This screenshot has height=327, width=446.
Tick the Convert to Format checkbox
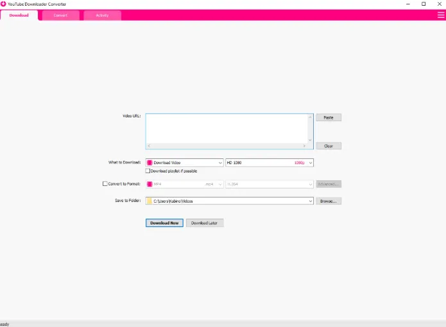[x=105, y=184]
